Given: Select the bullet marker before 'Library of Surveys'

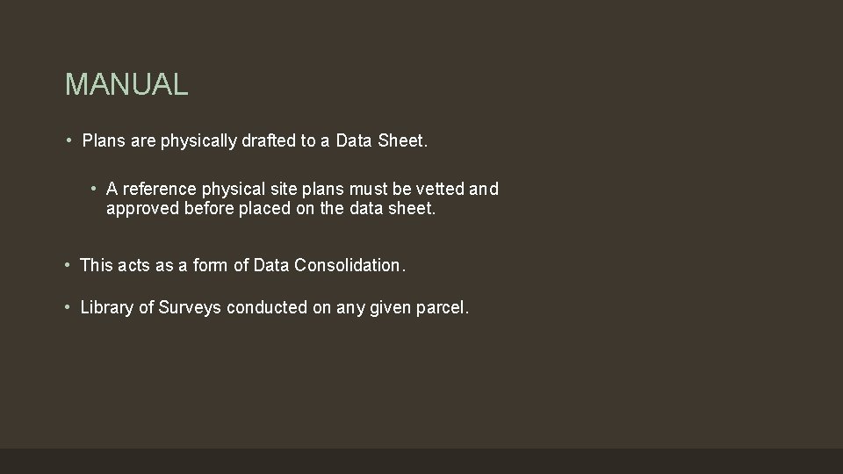Looking at the screenshot, I should [68, 307].
